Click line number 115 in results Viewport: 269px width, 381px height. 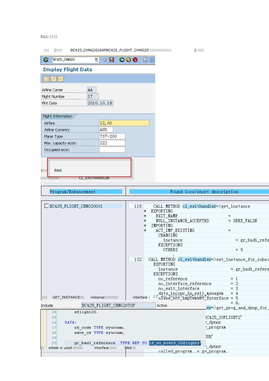point(138,206)
